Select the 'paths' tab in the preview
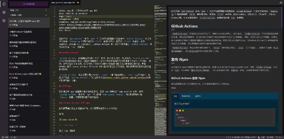The image size is (284, 139). tap(198, 96)
